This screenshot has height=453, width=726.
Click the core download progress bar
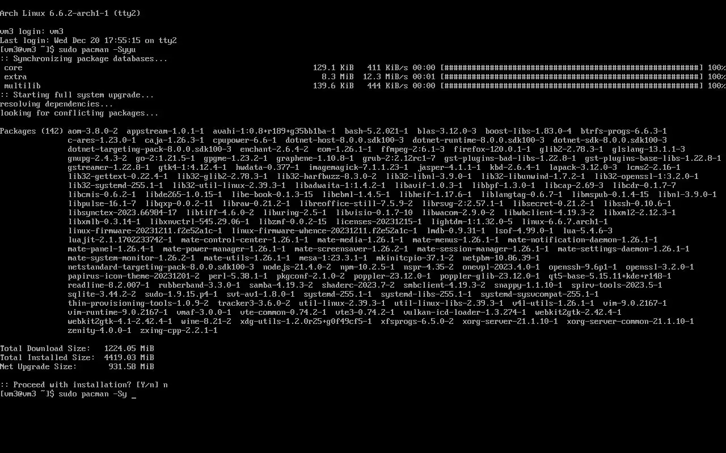572,67
